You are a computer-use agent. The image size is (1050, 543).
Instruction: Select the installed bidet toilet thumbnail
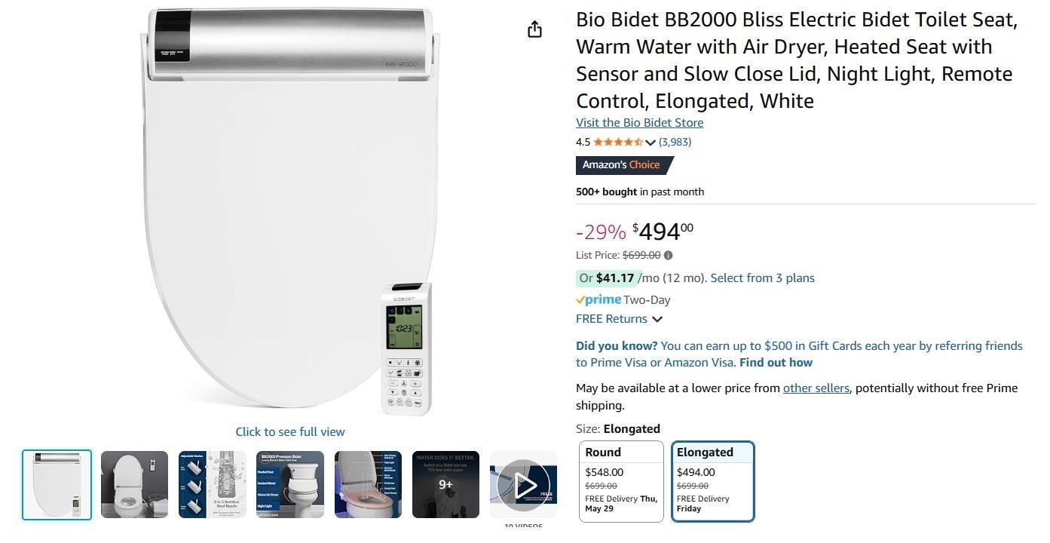click(x=134, y=485)
